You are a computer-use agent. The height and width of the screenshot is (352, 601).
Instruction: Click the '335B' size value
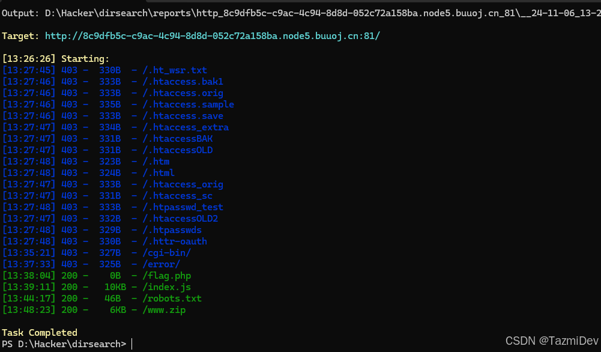(x=110, y=105)
